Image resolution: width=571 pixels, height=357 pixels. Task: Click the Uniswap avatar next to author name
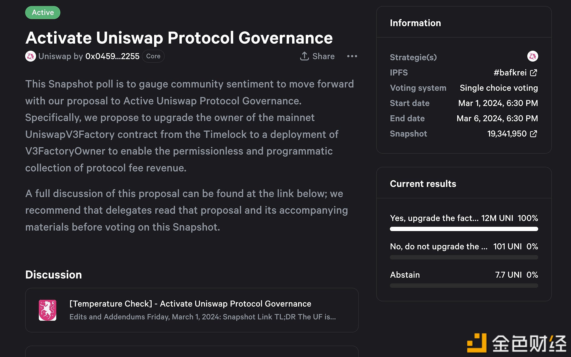tap(31, 56)
